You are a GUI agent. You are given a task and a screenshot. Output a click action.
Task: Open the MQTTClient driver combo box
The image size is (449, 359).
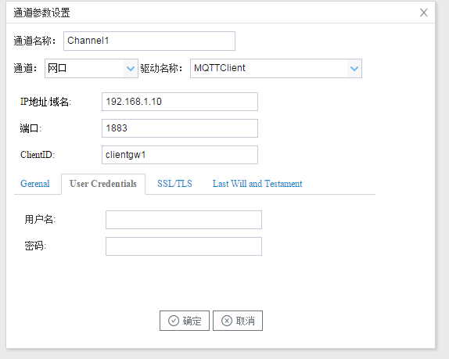276,68
